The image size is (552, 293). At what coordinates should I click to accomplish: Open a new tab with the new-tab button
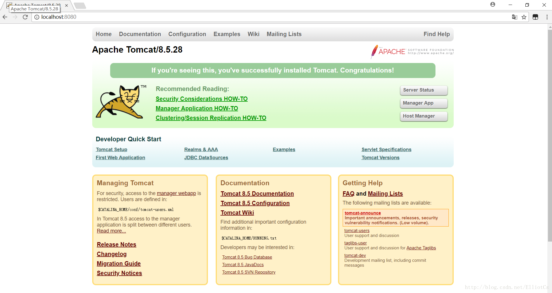(80, 5)
